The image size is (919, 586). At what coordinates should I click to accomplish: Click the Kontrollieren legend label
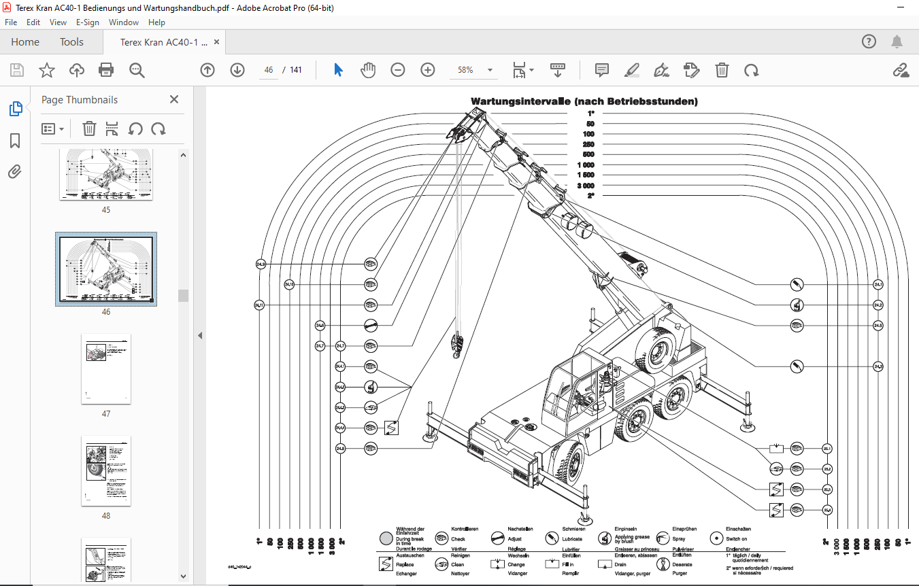(465, 529)
